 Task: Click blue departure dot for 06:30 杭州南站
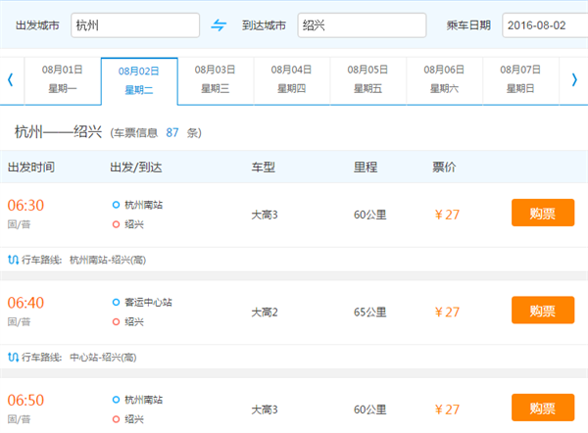pos(116,205)
